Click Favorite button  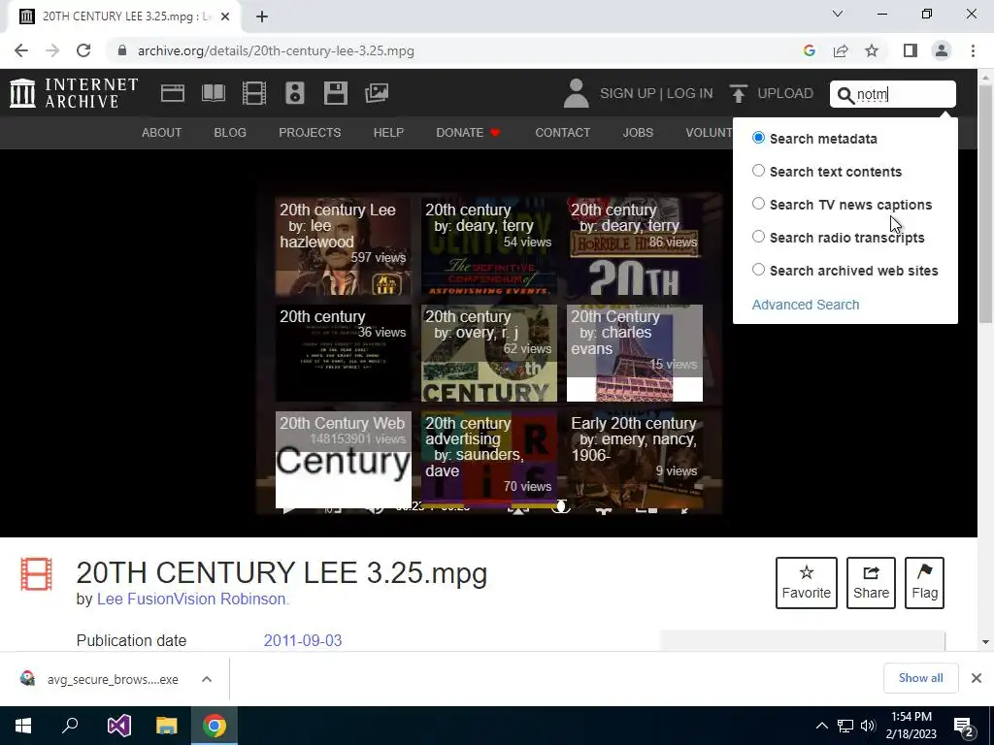pos(807,583)
